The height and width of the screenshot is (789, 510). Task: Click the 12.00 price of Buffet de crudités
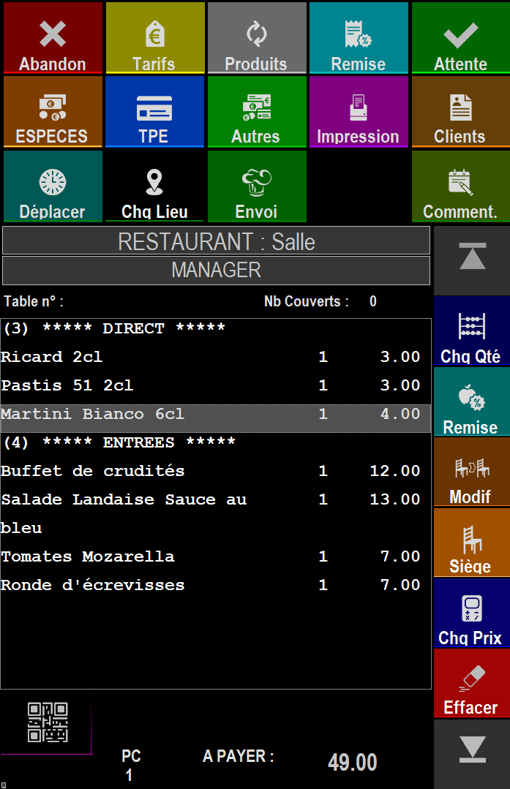point(394,471)
